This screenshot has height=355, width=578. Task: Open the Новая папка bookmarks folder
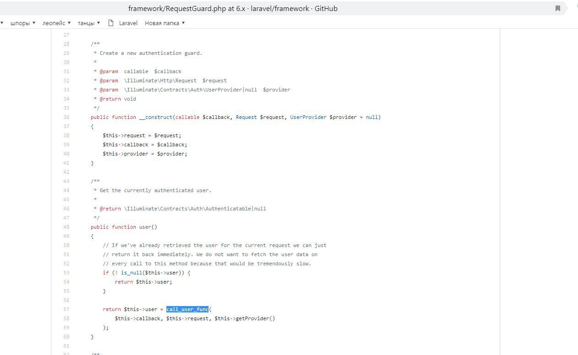165,23
